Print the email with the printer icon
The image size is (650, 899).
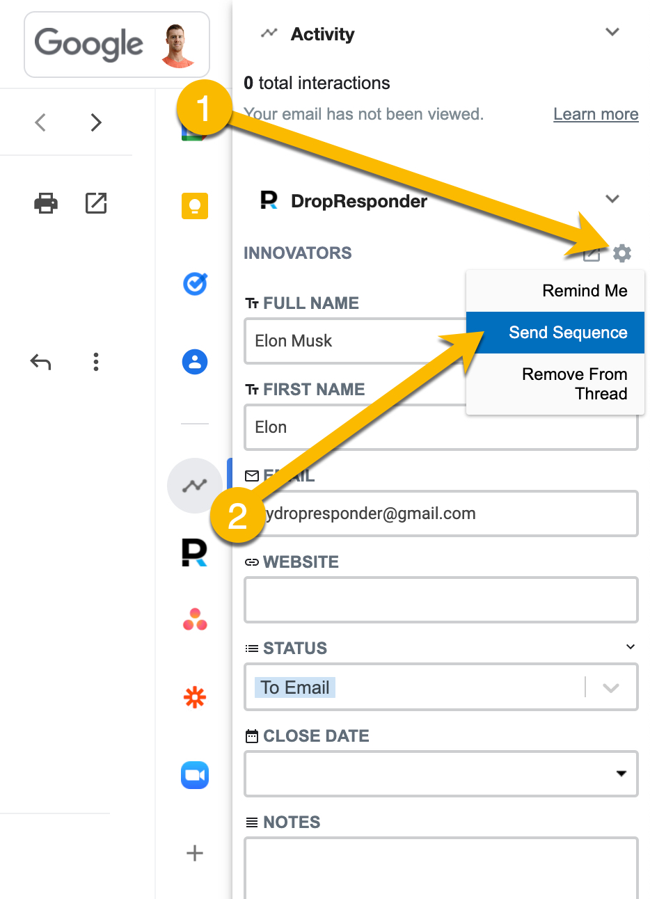pos(46,203)
